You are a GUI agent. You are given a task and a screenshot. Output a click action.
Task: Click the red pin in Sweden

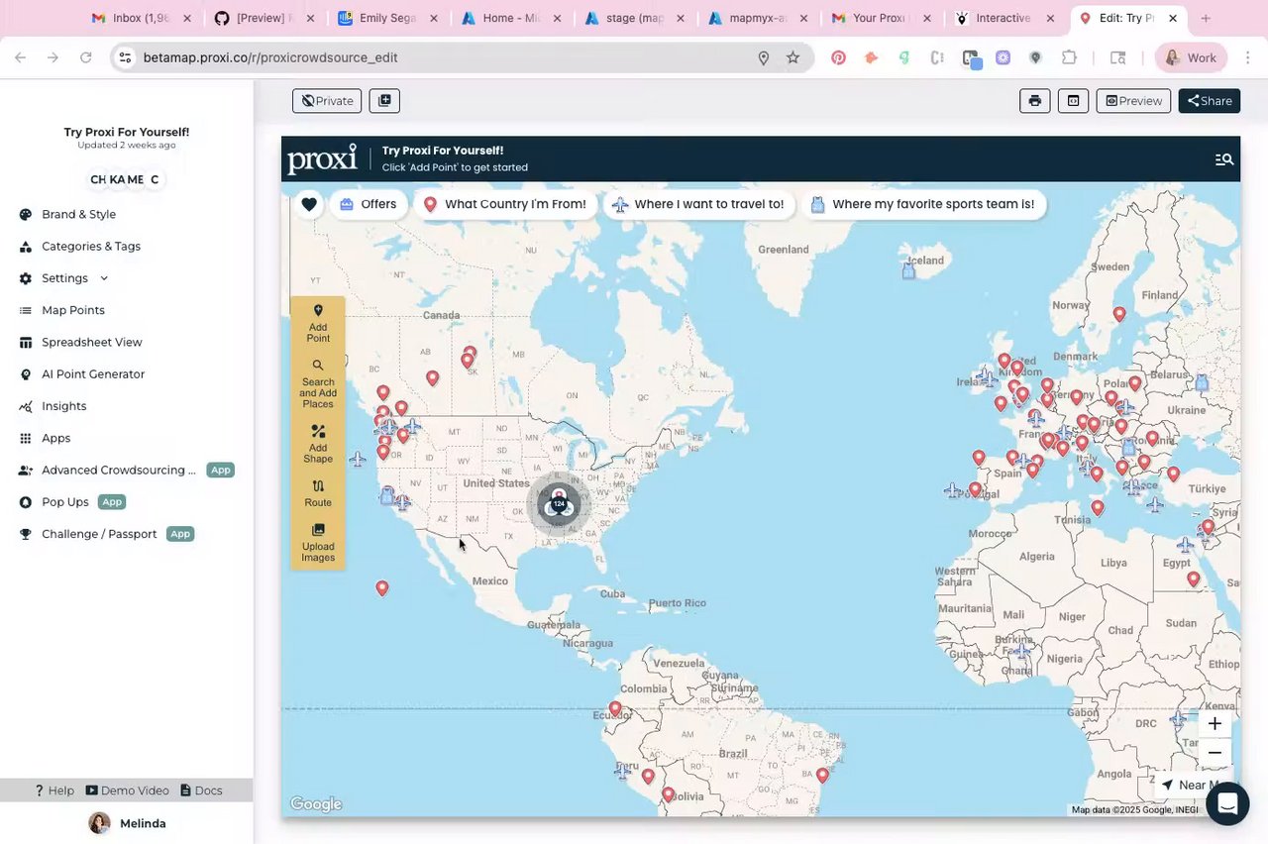1119,315
